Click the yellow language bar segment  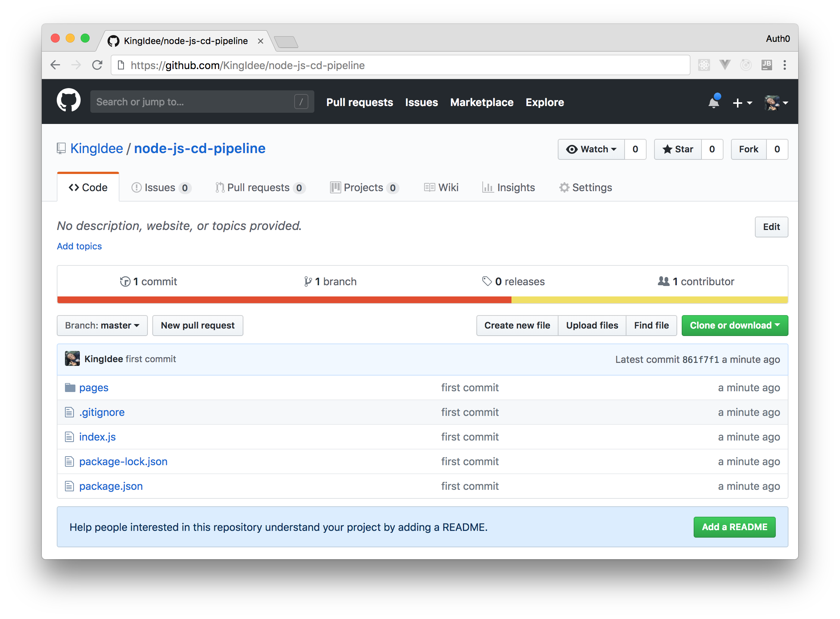(x=650, y=300)
